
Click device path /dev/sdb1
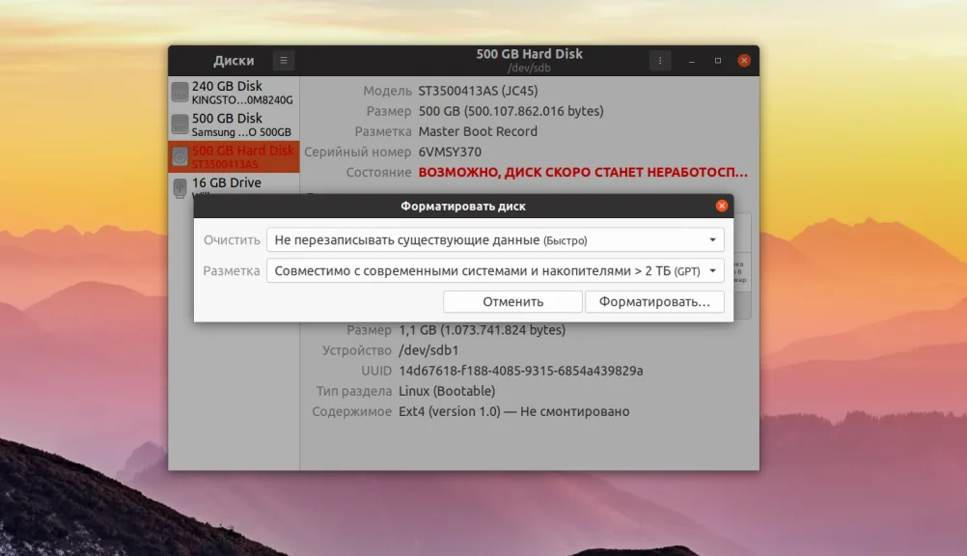pyautogui.click(x=428, y=349)
